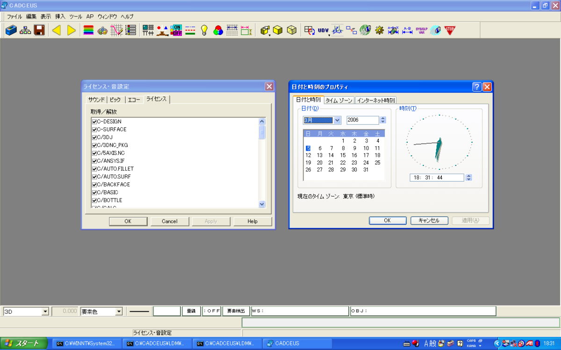561x350 pixels.
Task: Uncheck the C/BOTTLE checkbox
Action: coord(94,201)
